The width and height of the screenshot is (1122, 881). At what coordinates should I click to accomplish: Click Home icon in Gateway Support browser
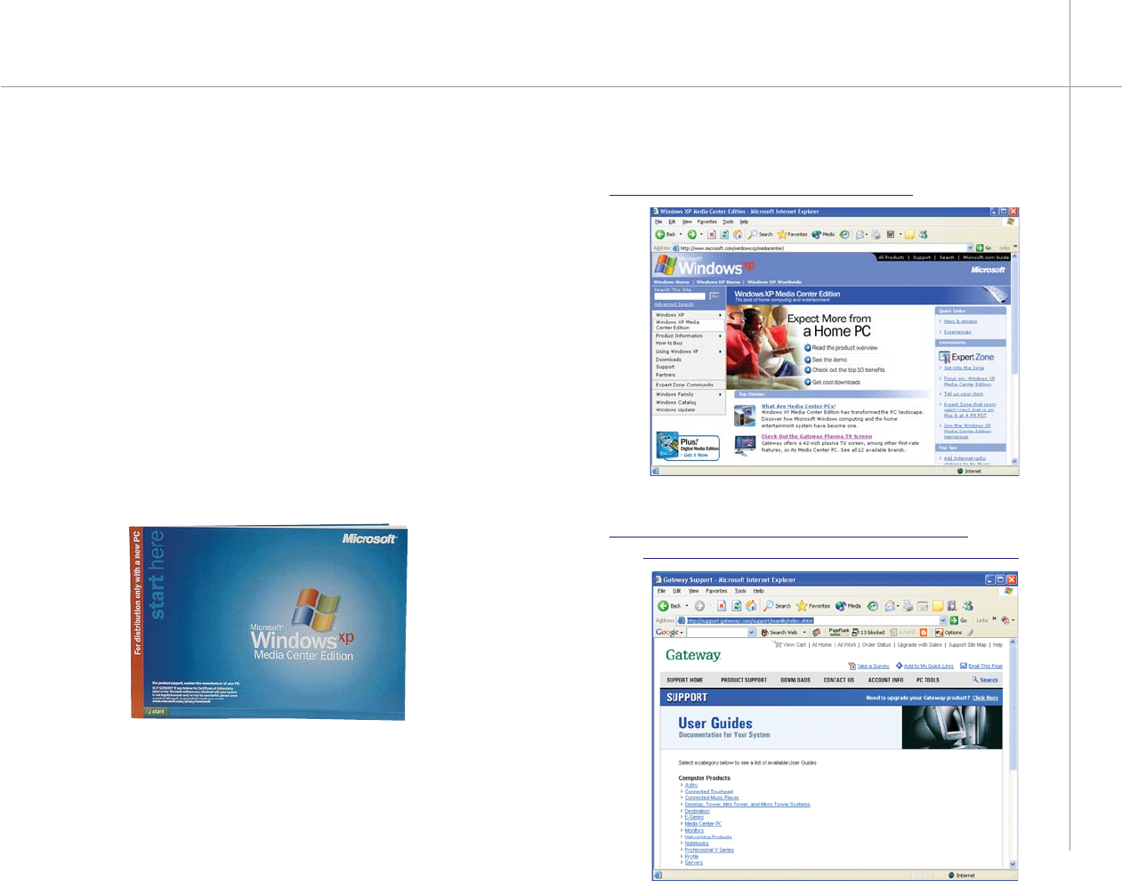(751, 606)
